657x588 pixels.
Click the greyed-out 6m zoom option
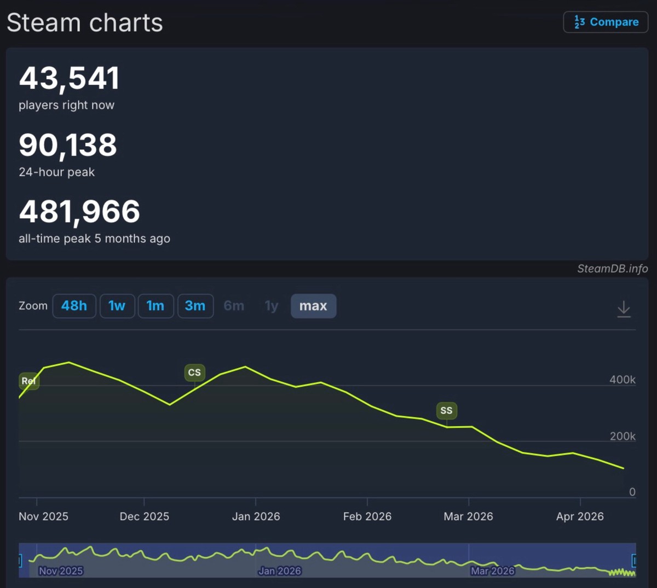pyautogui.click(x=234, y=306)
